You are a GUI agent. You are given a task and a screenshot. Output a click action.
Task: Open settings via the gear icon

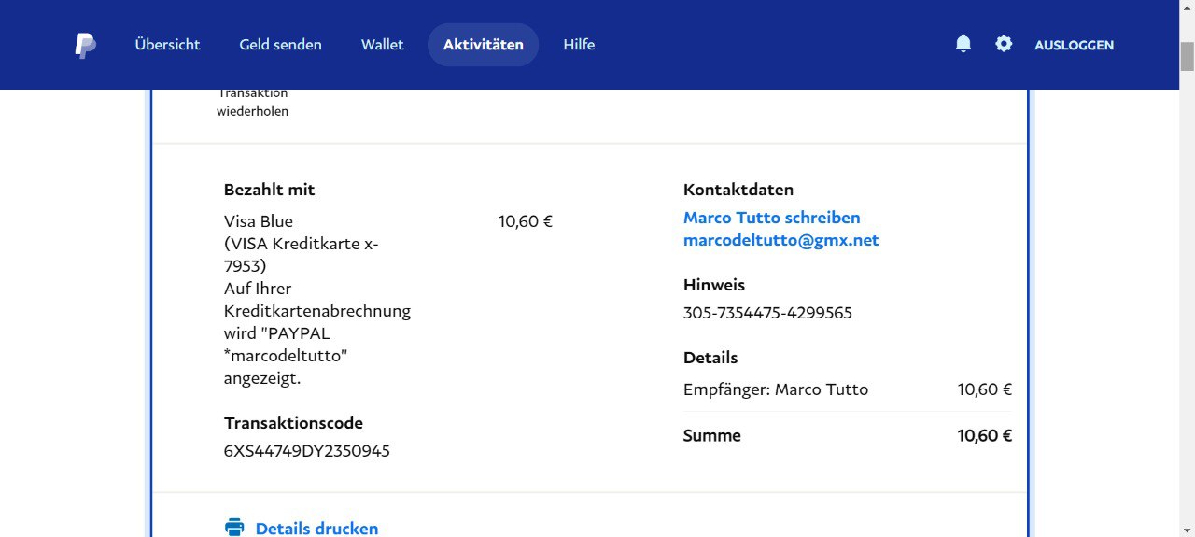coord(1004,44)
